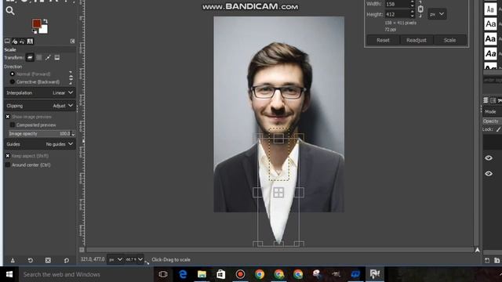
Task: Adjust Image opacity spinner arrows
Action: (x=73, y=134)
